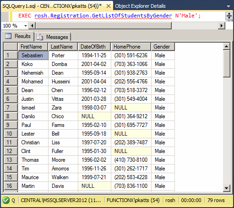Click the vertical results scrollbar thumb

pos(226,64)
